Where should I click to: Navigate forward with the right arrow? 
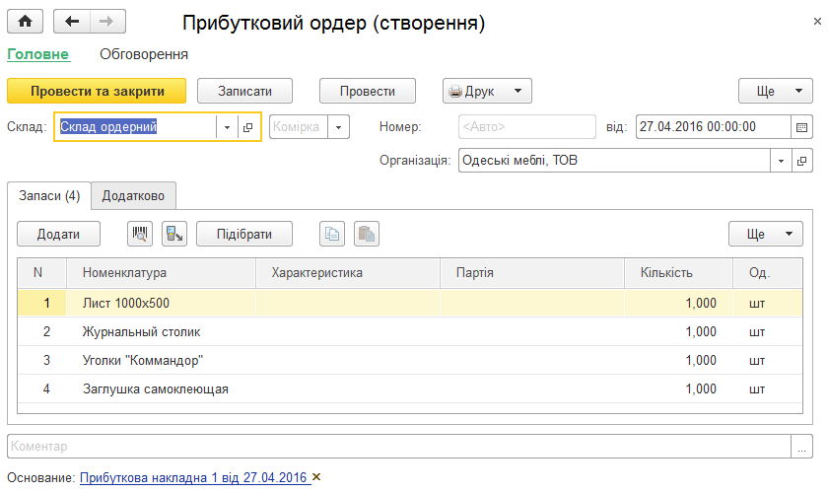click(x=107, y=22)
